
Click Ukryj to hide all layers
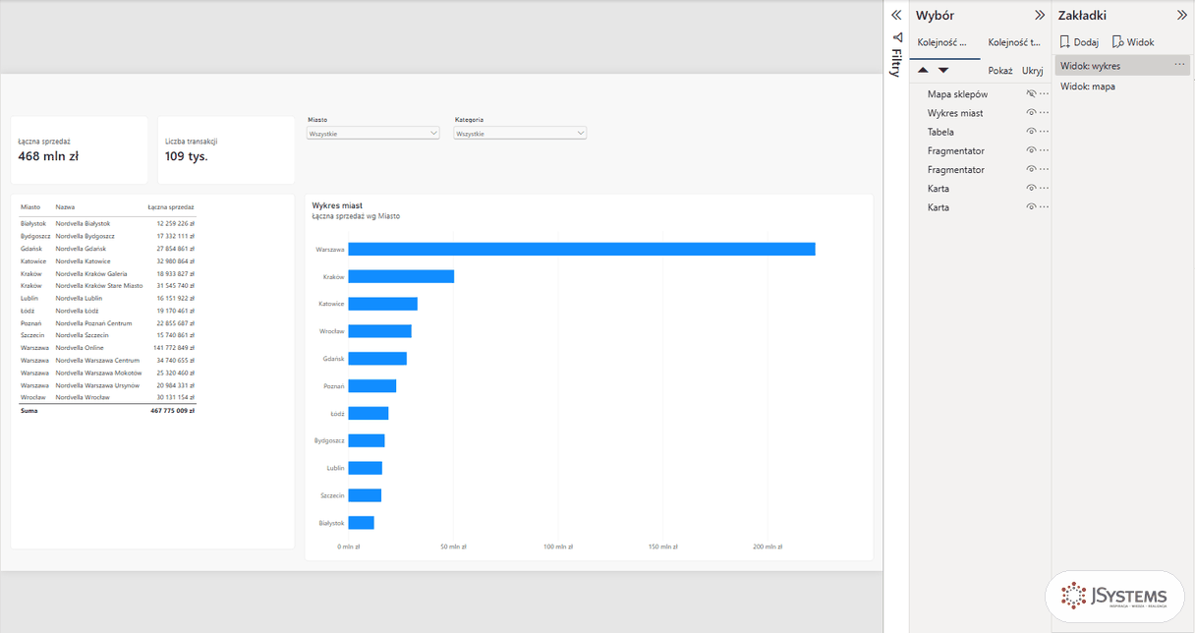1033,71
